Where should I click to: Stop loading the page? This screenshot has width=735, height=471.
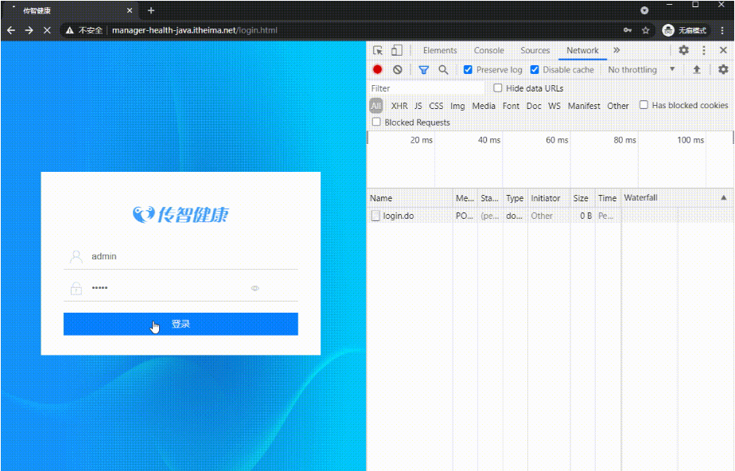(x=47, y=30)
